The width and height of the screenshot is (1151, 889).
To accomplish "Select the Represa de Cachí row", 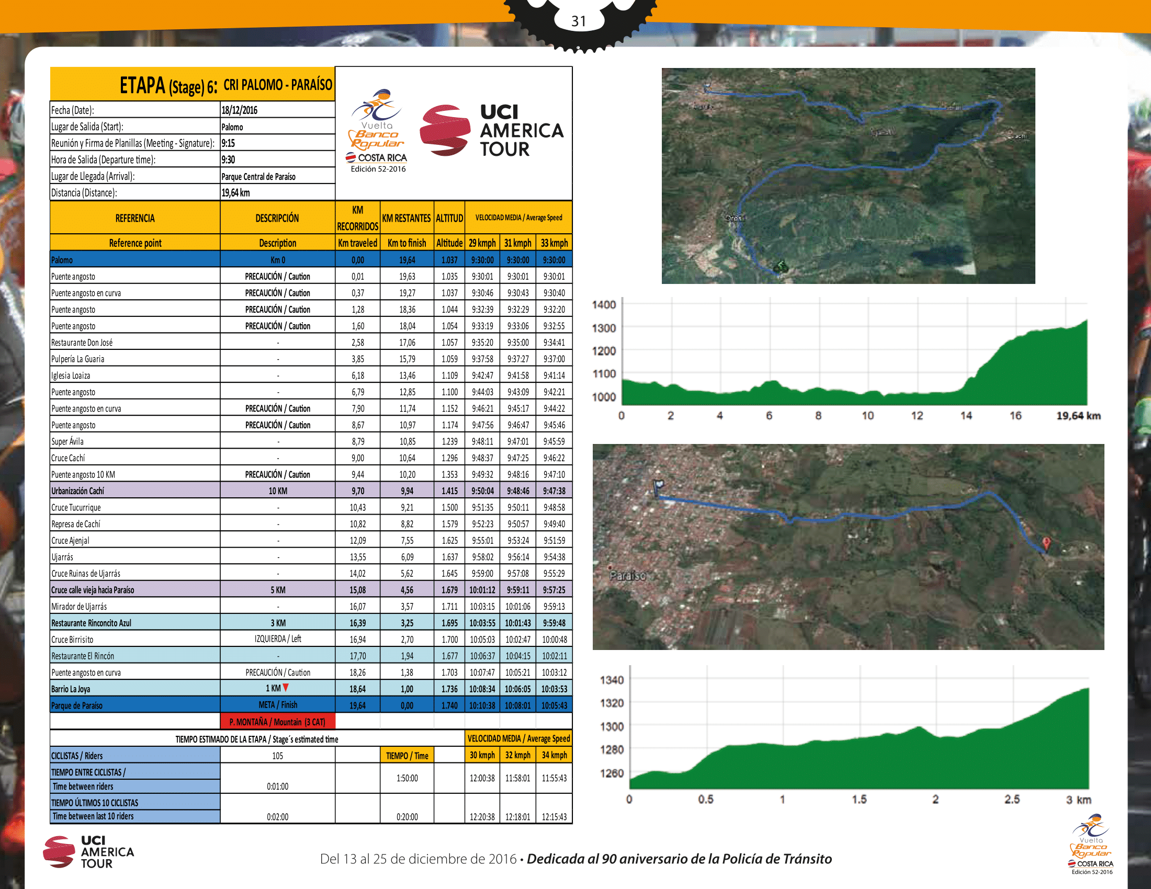I will [311, 524].
